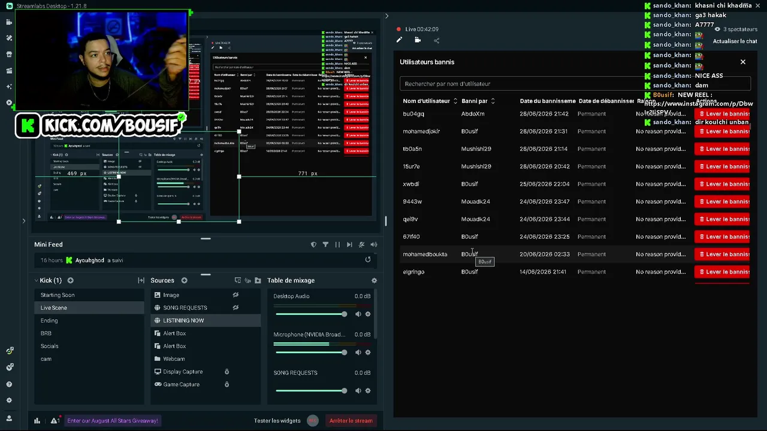Collapse the chat panel with top chevron
767x431 pixels.
pos(386,16)
